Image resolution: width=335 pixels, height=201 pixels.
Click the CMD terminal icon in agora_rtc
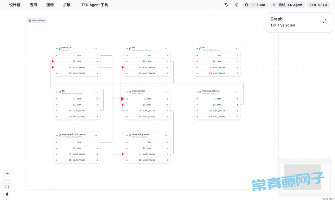74,55
